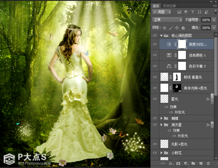Click the delete layer trash icon
218x168 pixels.
coord(208,163)
